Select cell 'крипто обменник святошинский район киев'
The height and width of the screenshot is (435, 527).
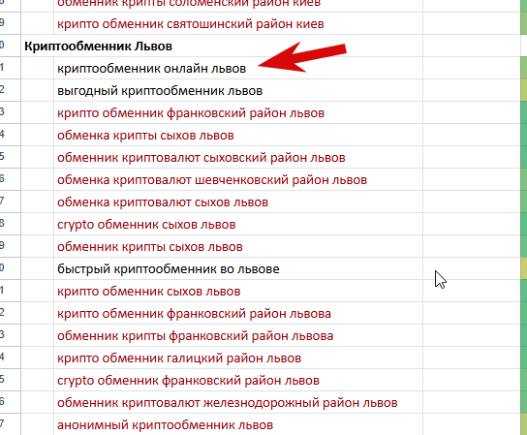[238, 23]
